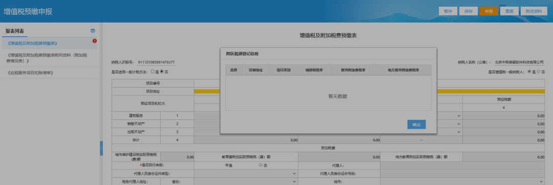This screenshot has width=553, height=185.
Task: Click the 预征税额 column header
Action: (504, 99)
